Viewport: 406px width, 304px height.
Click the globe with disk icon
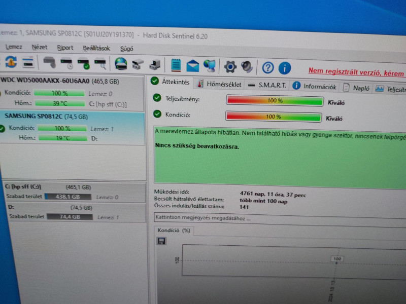tap(121, 64)
